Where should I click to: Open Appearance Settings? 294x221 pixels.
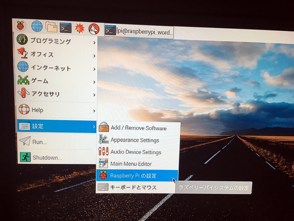pos(138,140)
